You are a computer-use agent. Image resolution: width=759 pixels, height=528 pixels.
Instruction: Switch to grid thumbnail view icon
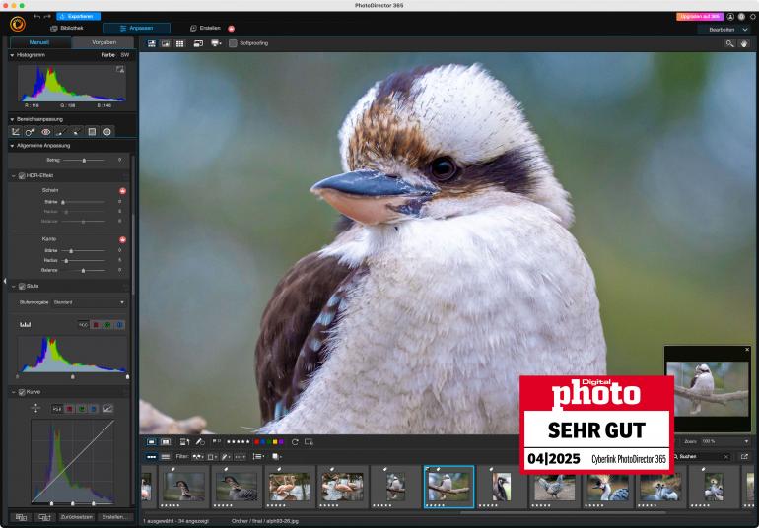[180, 43]
